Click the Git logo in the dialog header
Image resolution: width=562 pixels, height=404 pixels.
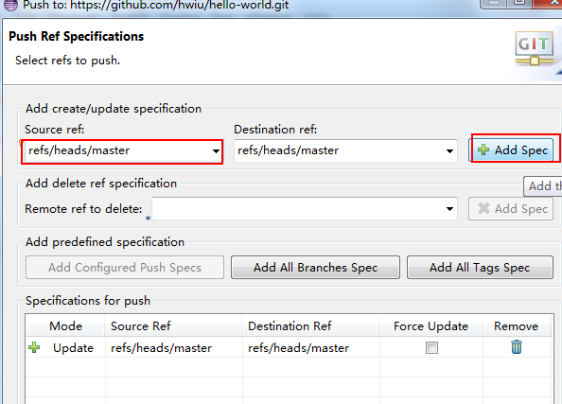534,49
